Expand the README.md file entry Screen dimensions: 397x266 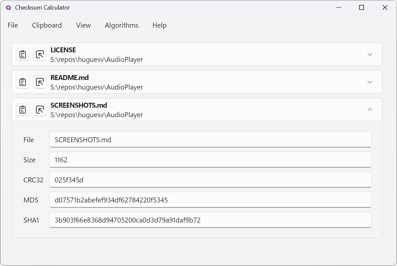pos(370,82)
